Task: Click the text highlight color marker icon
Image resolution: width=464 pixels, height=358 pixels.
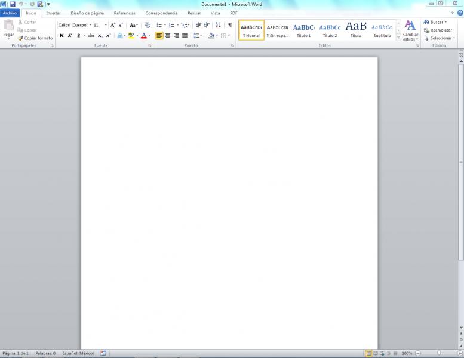Action: pyautogui.click(x=131, y=36)
